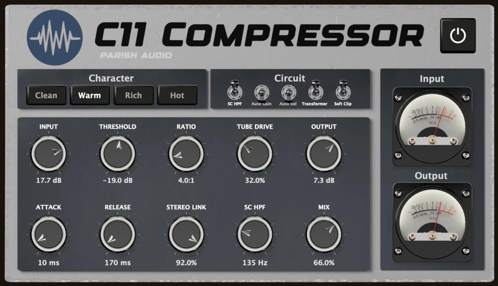Toggle the plugin power bypass button
This screenshot has width=498, height=286.
point(458,35)
